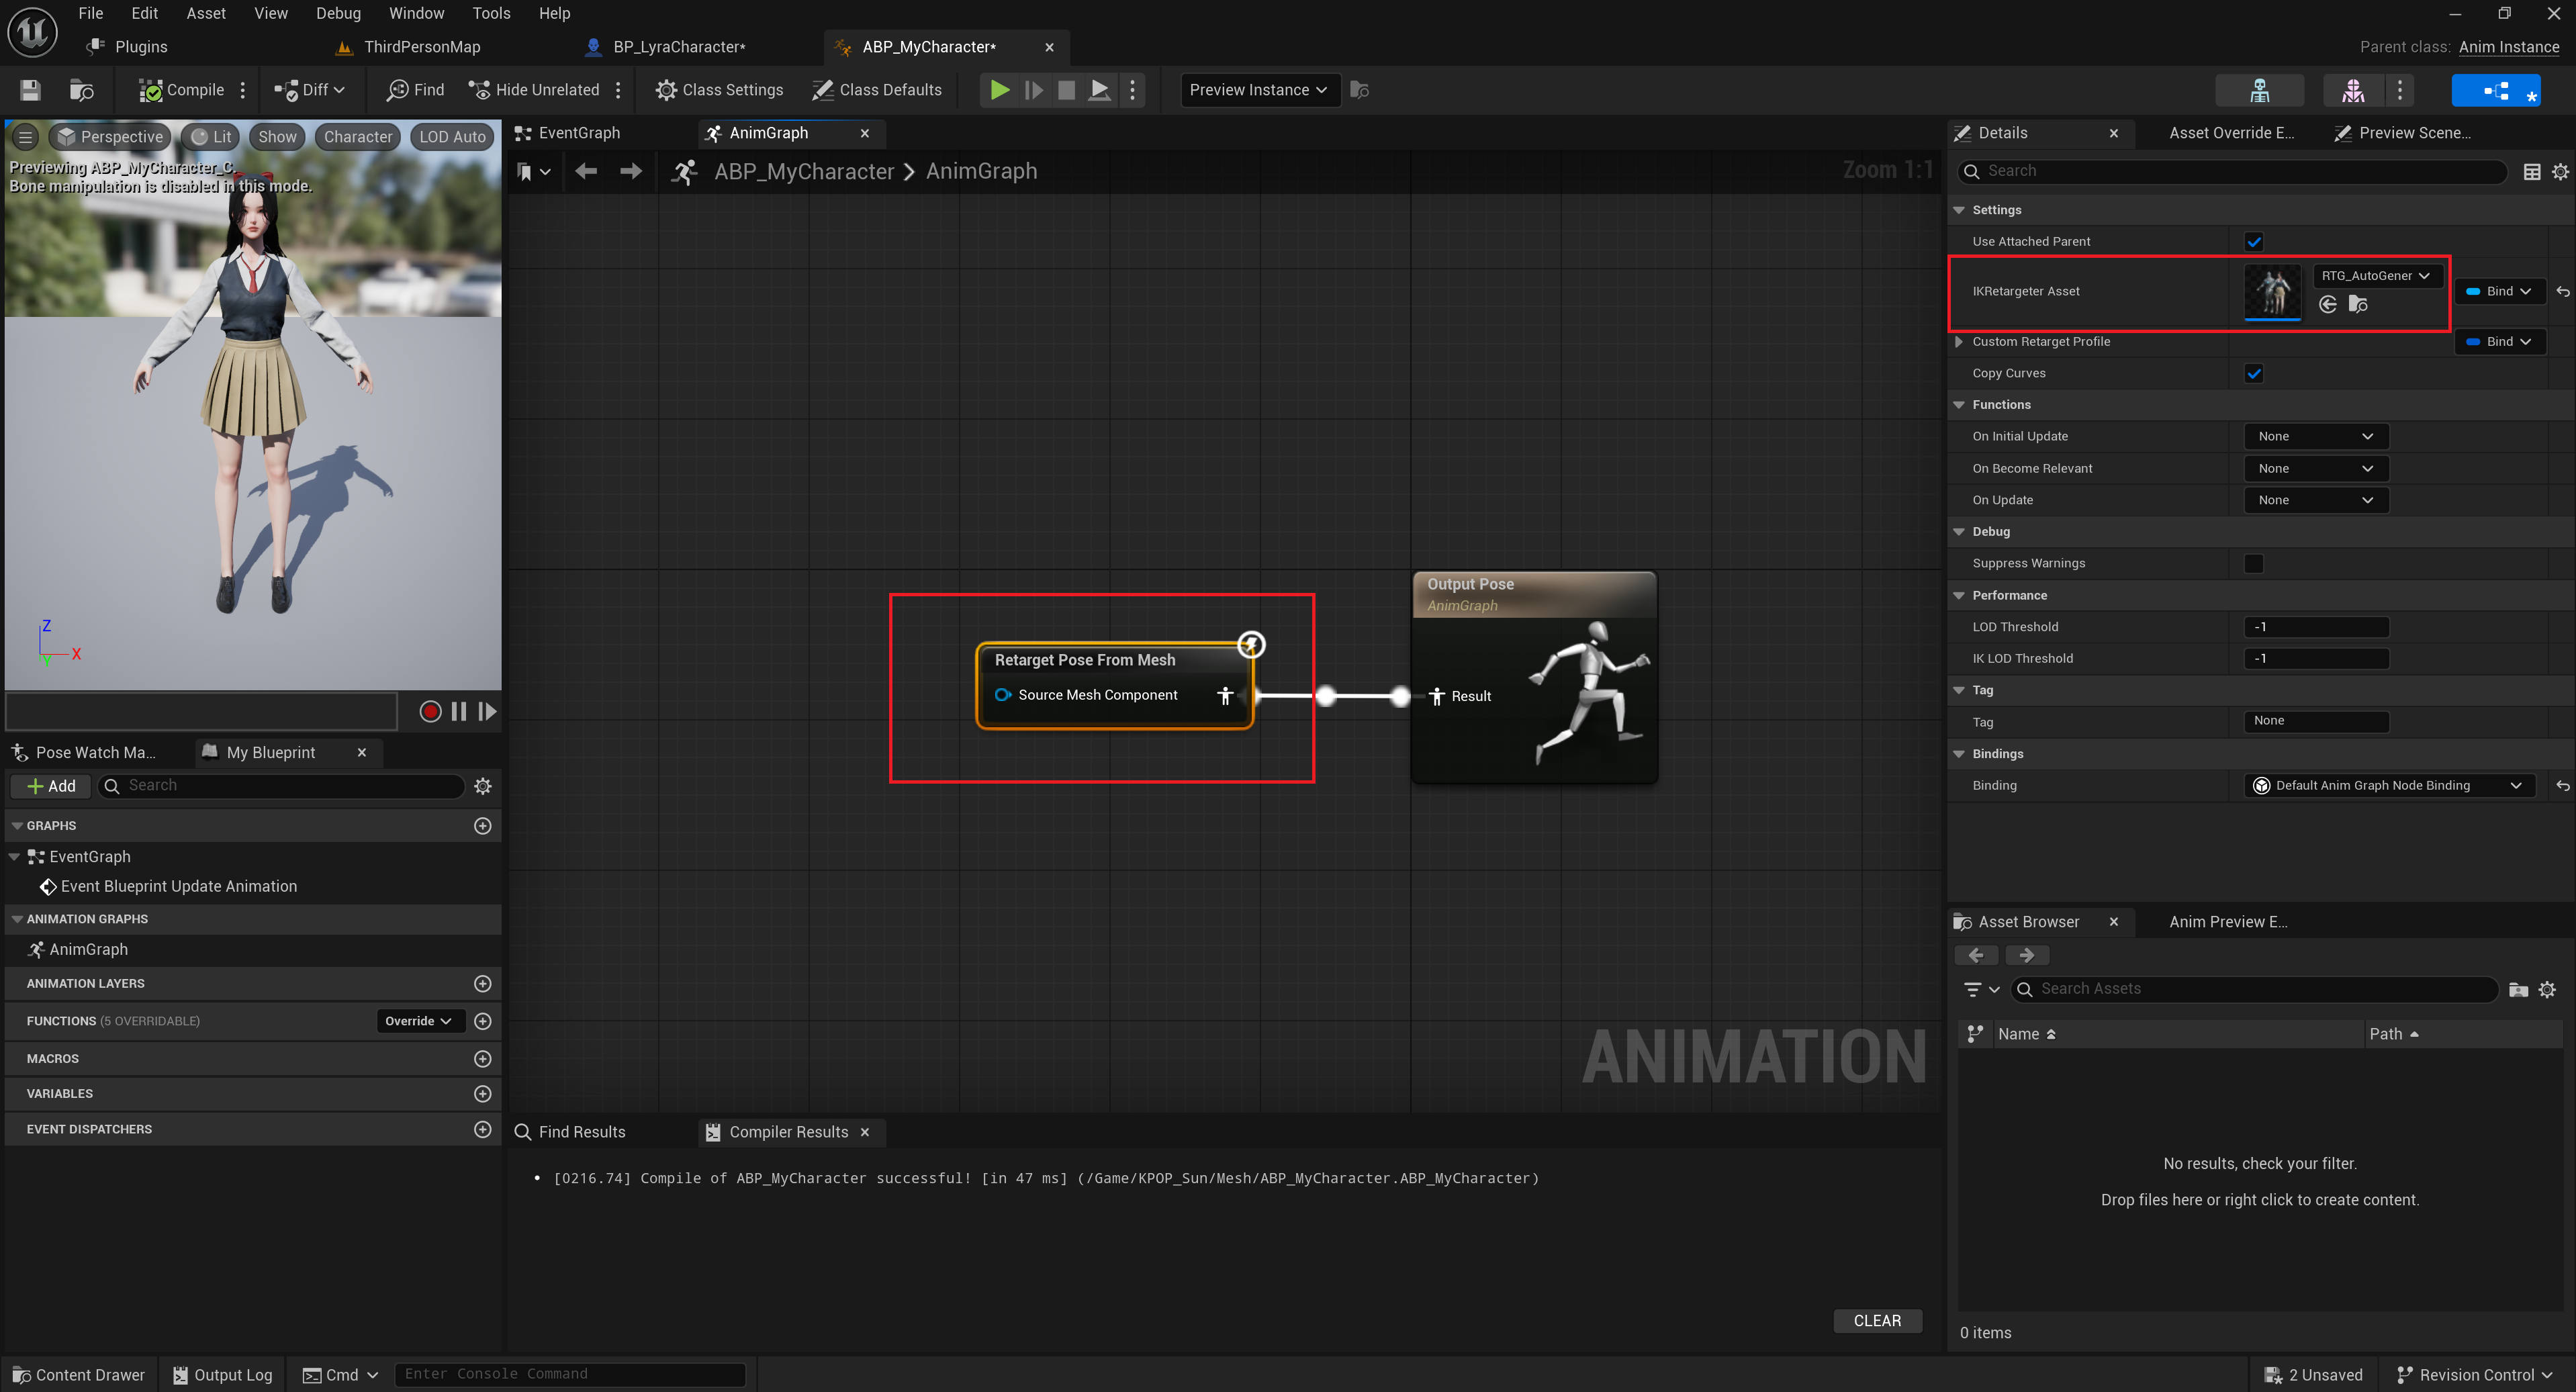
Task: Open On Initial Update dropdown
Action: (2315, 436)
